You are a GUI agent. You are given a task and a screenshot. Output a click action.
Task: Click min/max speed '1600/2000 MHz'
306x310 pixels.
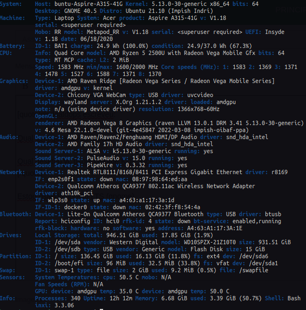137,67
